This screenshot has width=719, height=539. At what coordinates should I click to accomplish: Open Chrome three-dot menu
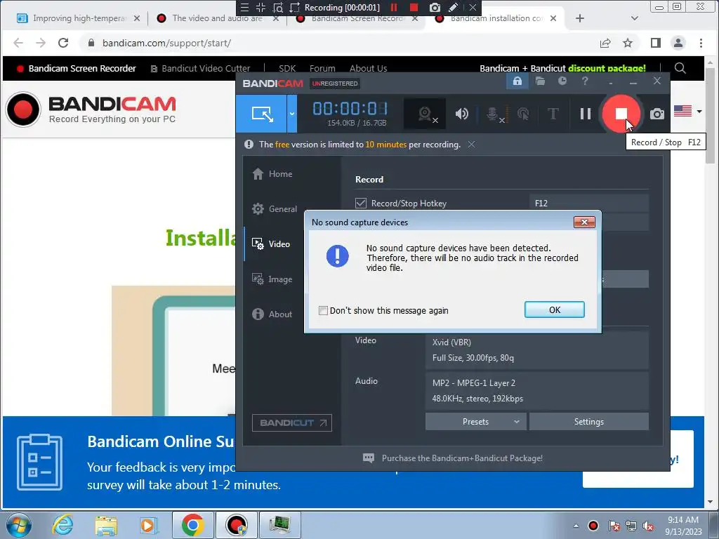click(x=701, y=43)
